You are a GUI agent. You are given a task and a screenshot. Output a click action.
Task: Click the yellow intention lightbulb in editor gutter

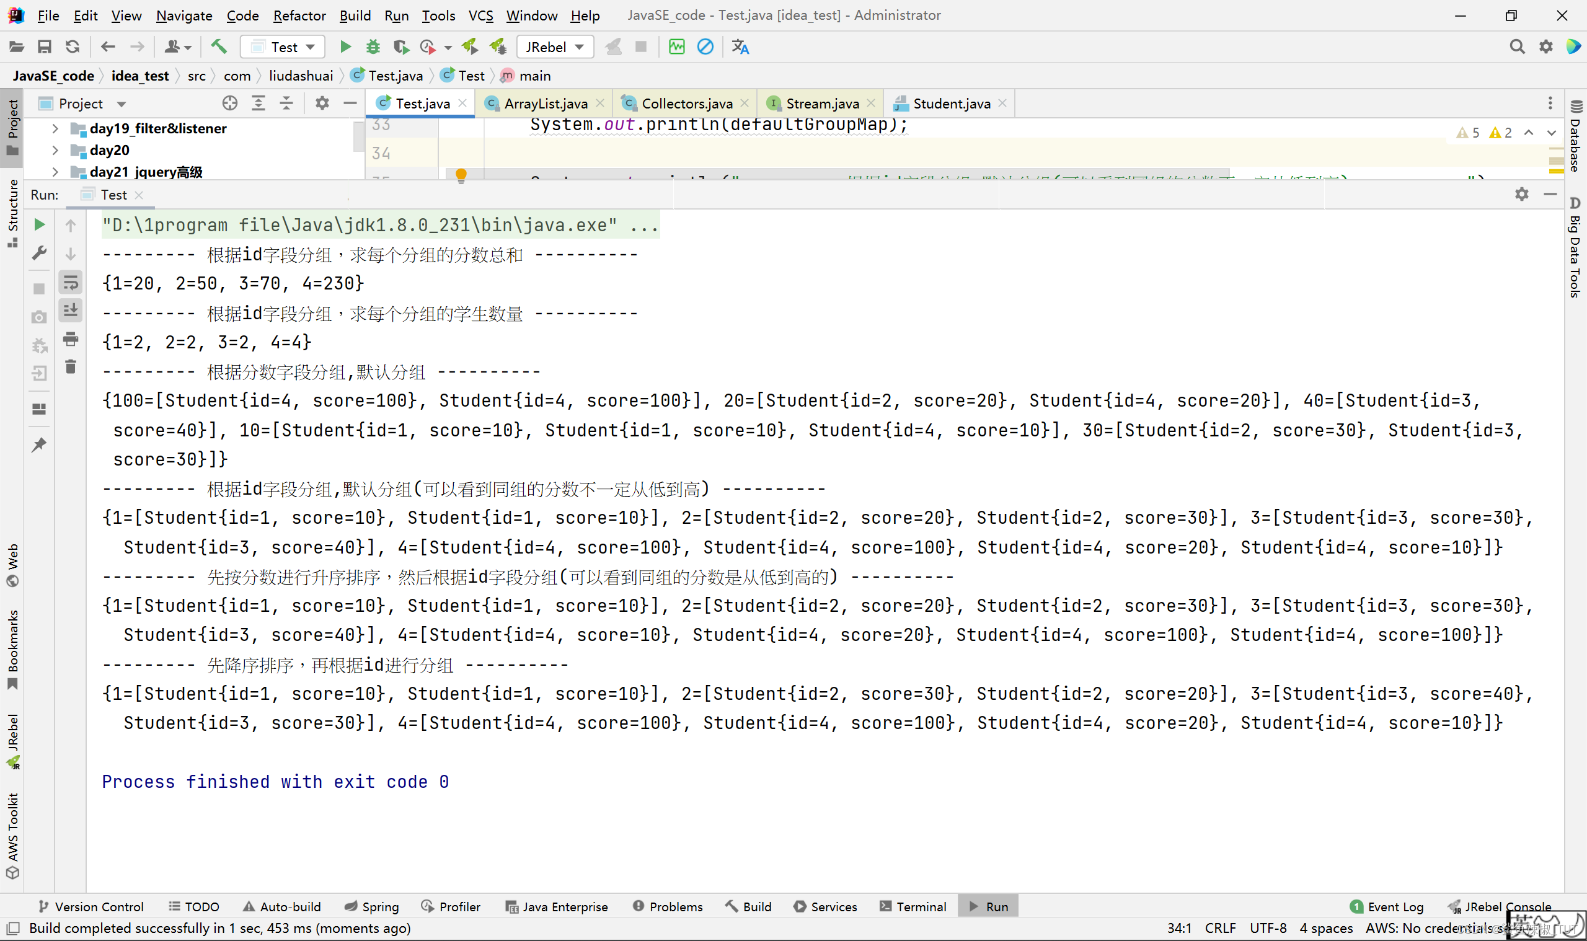coord(461,174)
